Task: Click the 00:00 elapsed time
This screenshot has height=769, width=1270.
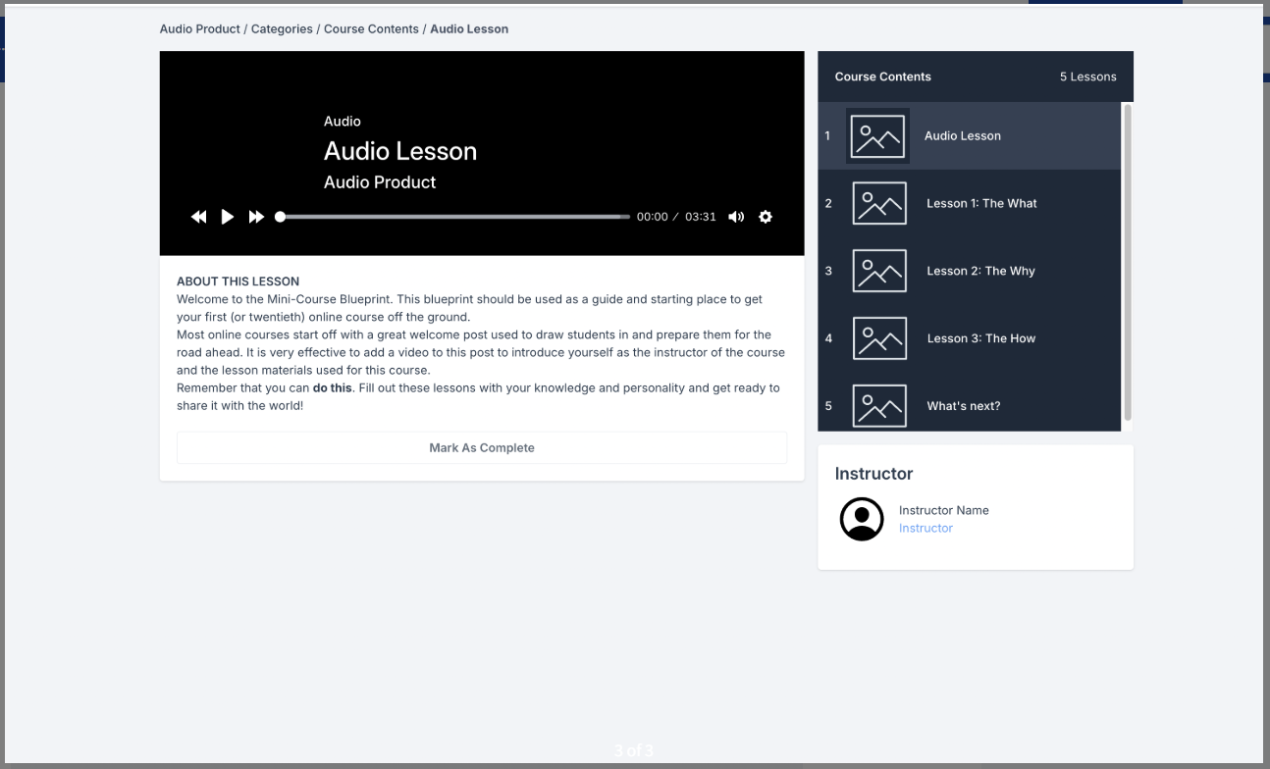Action: [x=653, y=218]
